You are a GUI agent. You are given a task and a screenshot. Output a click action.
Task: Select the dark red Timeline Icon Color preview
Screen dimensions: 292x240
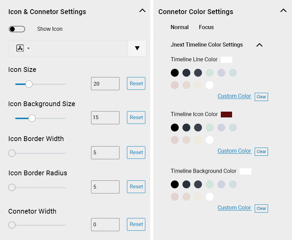(227, 114)
